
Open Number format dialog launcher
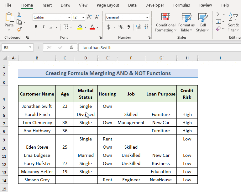click(149, 37)
